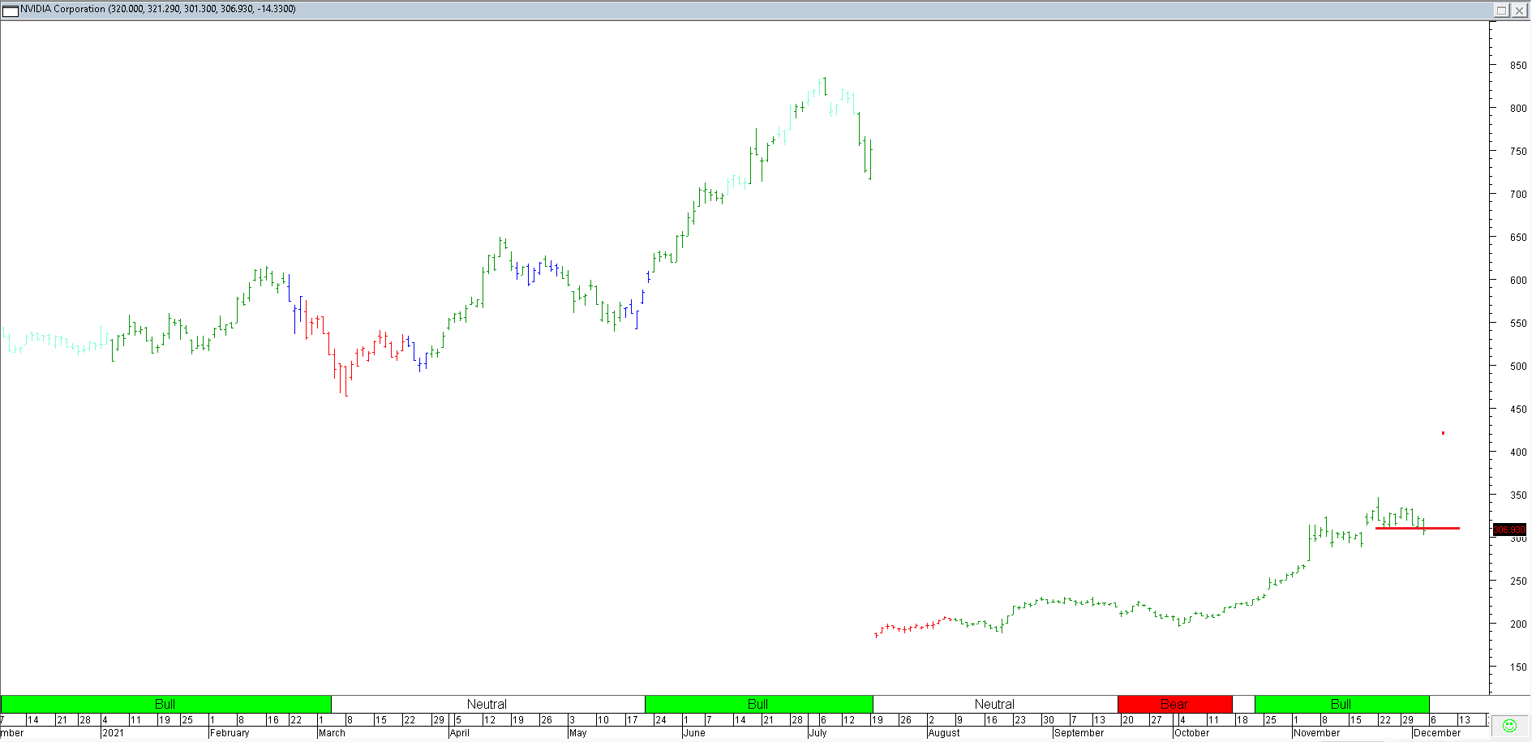Click the July month label
Image resolution: width=1532 pixels, height=742 pixels.
817,733
